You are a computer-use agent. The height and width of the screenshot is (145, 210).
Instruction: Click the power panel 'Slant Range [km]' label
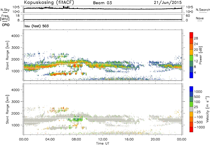coord(7,55)
